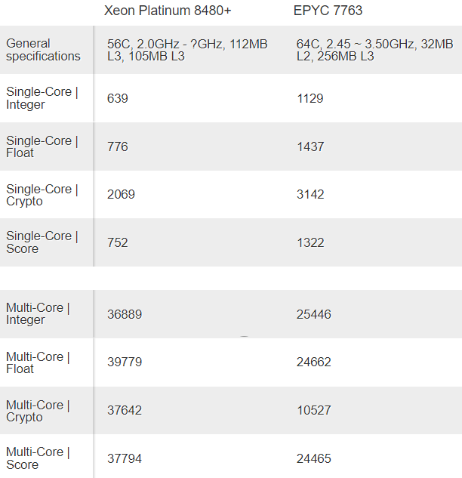The height and width of the screenshot is (478, 462).
Task: Select the Multi-Core Integer row label
Action: (x=38, y=313)
